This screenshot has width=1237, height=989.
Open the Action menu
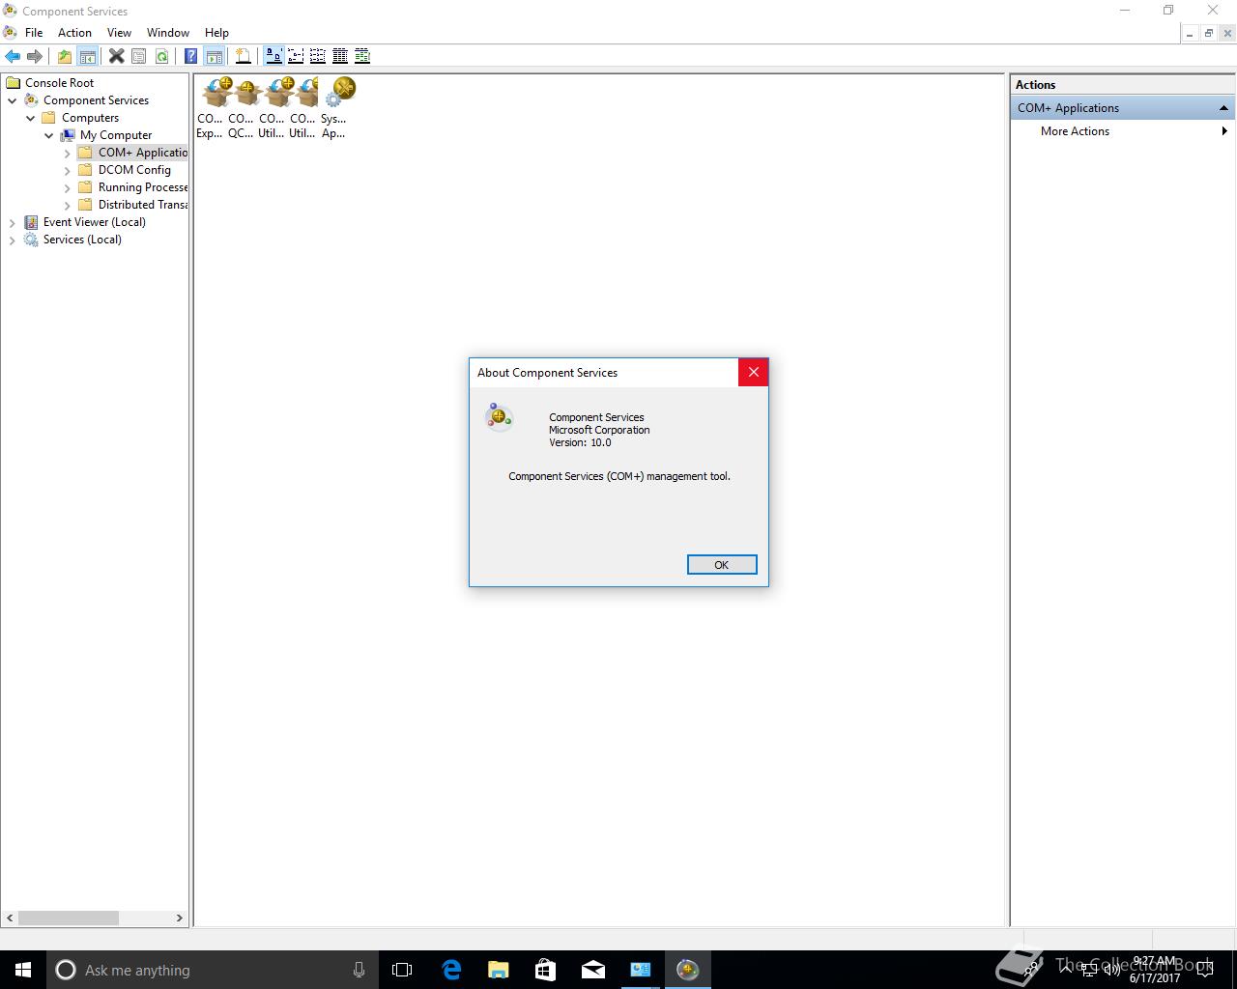pos(74,33)
